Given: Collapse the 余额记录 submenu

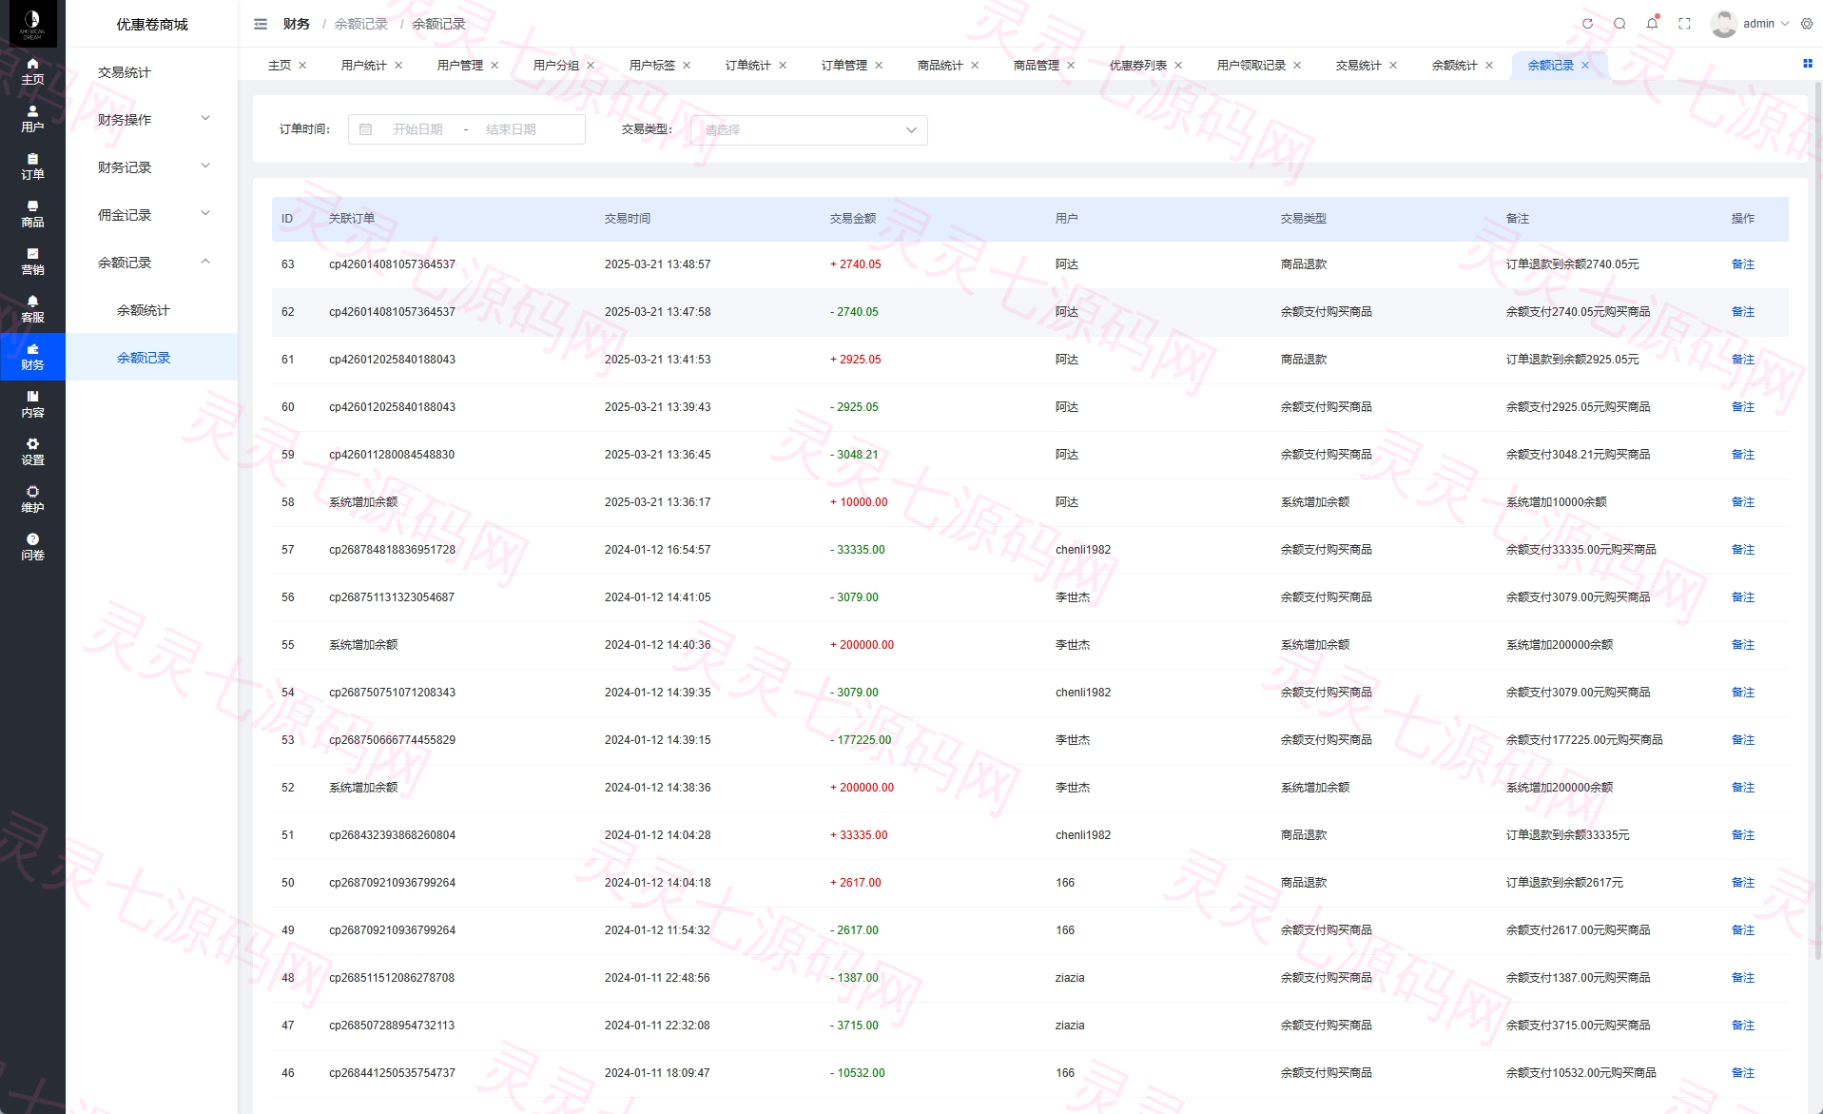Looking at the screenshot, I should [152, 263].
